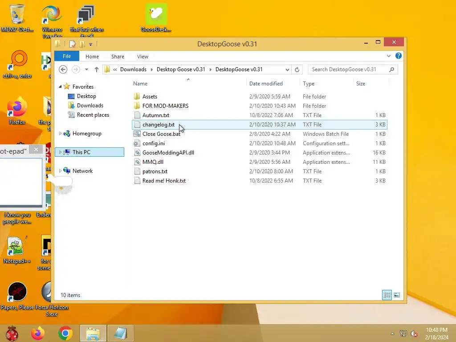Image resolution: width=456 pixels, height=342 pixels.
Task: Expand the breadcrumb arrow after Downloads
Action: pos(151,69)
